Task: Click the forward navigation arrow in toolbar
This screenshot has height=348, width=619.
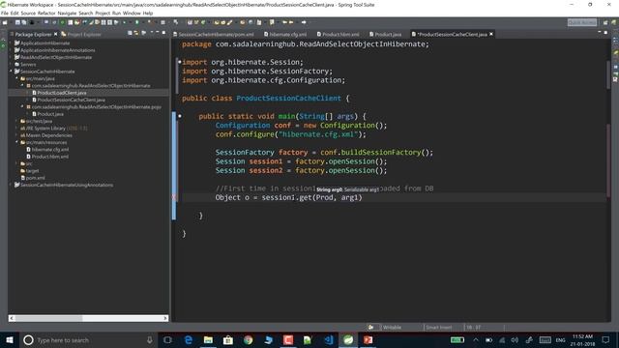Action: pos(304,22)
